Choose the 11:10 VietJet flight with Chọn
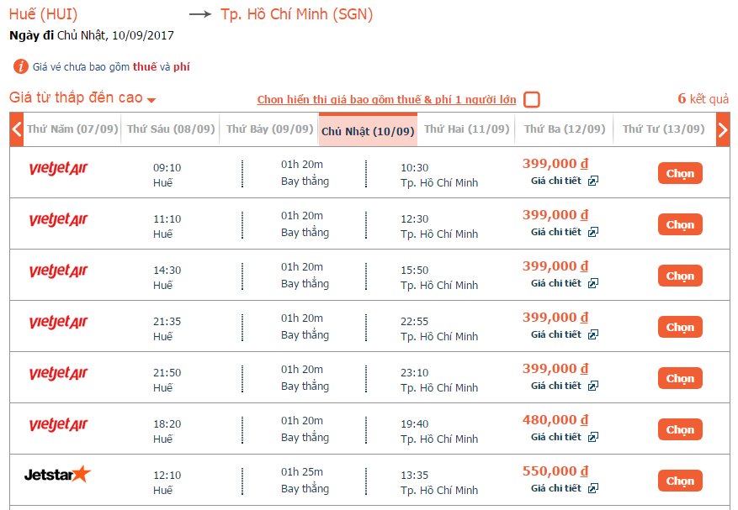738x510 pixels. coord(680,224)
